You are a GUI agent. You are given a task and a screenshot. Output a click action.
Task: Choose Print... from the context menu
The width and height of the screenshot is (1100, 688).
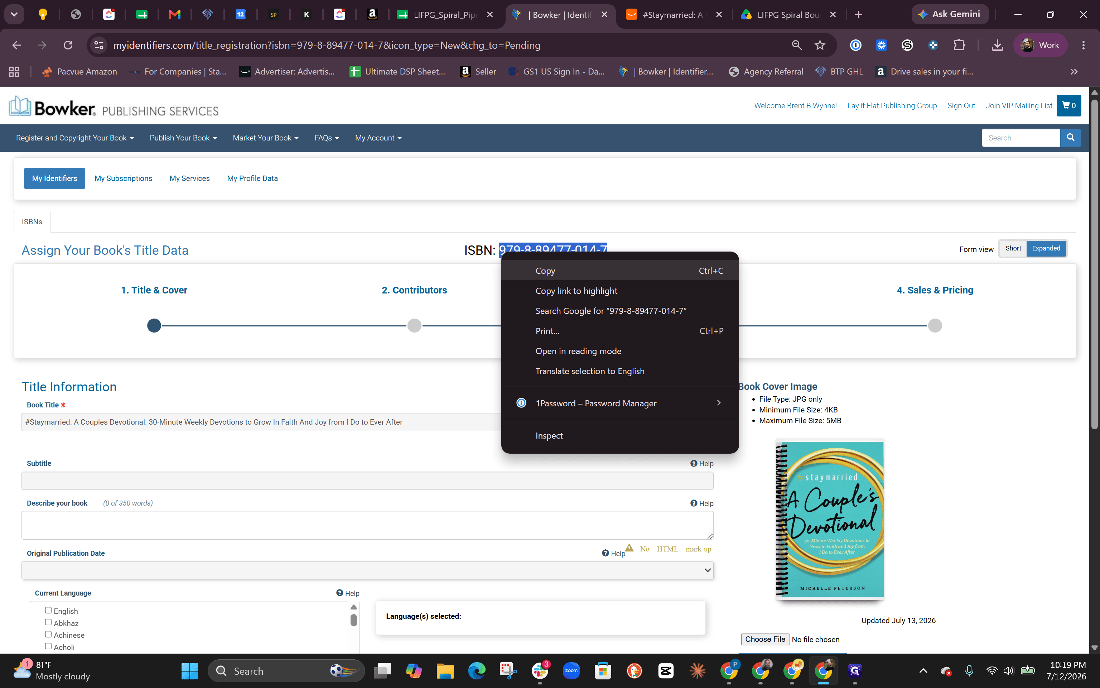[620, 331]
